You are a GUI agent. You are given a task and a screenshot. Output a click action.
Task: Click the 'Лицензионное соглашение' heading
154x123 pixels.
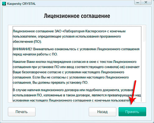tap(77, 16)
